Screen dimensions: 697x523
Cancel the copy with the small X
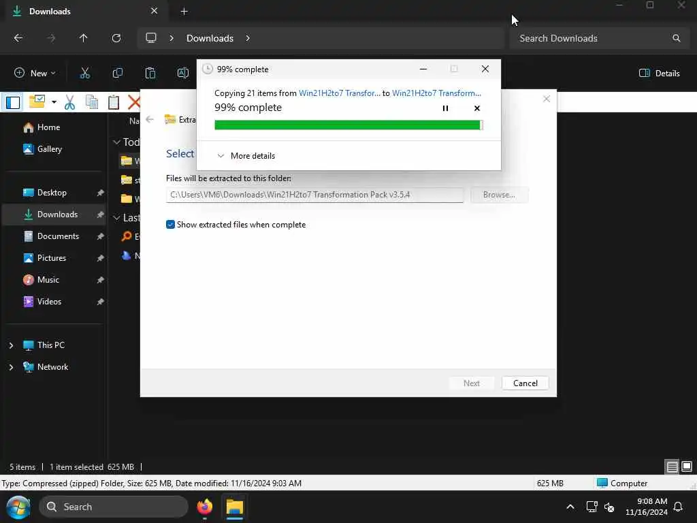(x=477, y=108)
